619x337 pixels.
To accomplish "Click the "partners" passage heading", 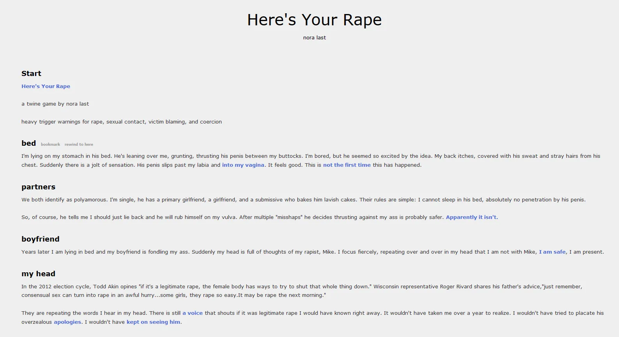I will point(38,187).
